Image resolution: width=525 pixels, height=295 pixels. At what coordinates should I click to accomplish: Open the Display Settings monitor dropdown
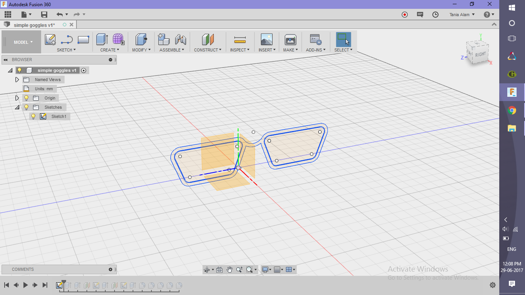pyautogui.click(x=267, y=270)
